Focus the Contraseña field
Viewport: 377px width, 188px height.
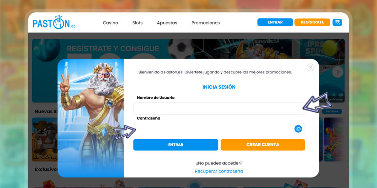point(219,129)
